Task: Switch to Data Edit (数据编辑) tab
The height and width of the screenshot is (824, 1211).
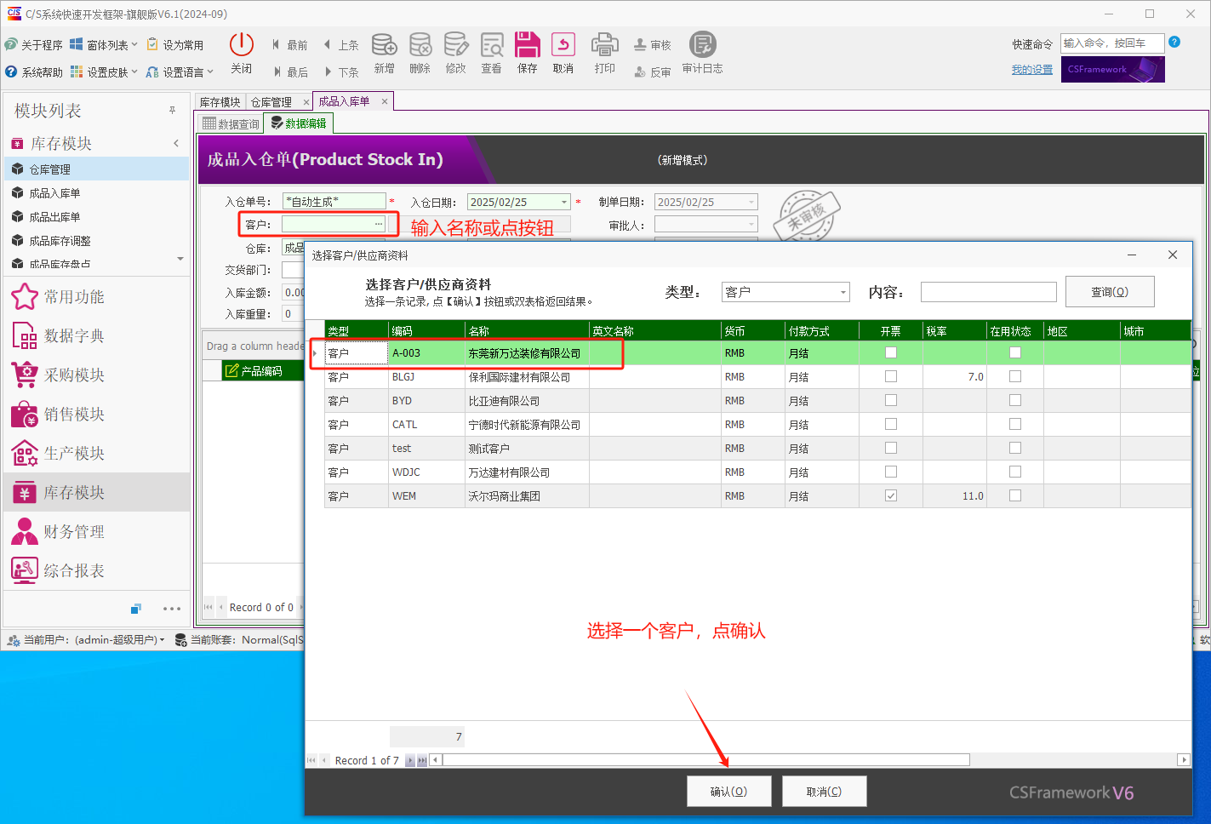Action: [299, 123]
